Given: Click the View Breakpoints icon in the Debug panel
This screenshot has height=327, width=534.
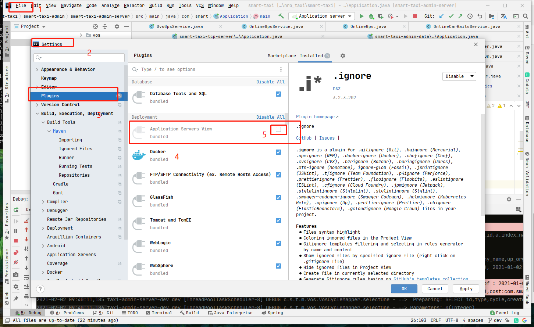Looking at the screenshot, I should click(x=16, y=253).
